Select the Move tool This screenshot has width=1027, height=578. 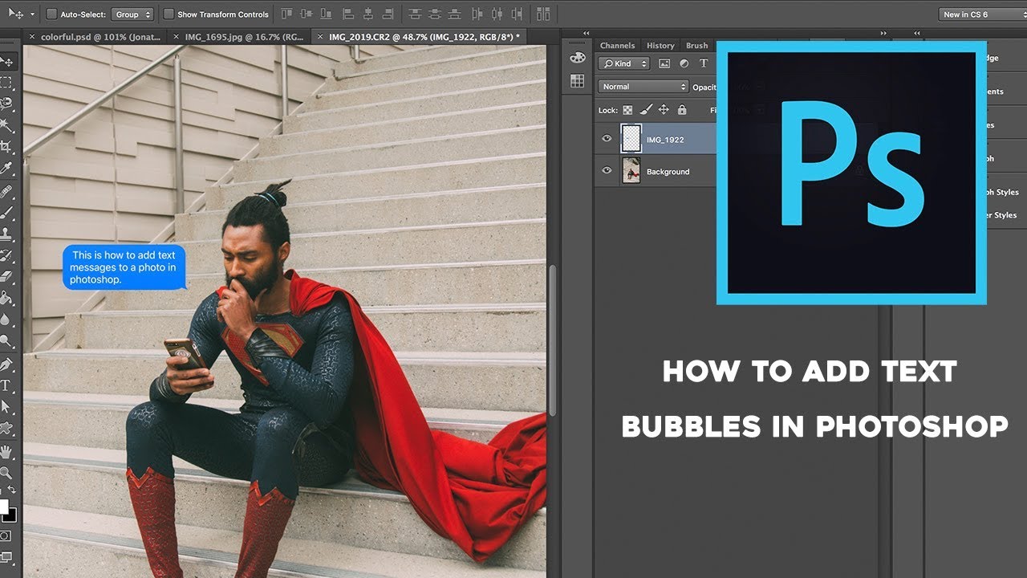click(x=7, y=62)
